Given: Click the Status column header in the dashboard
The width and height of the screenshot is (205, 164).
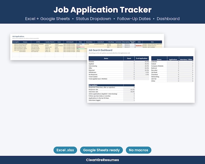Looking at the screenshot, I should (106, 58).
